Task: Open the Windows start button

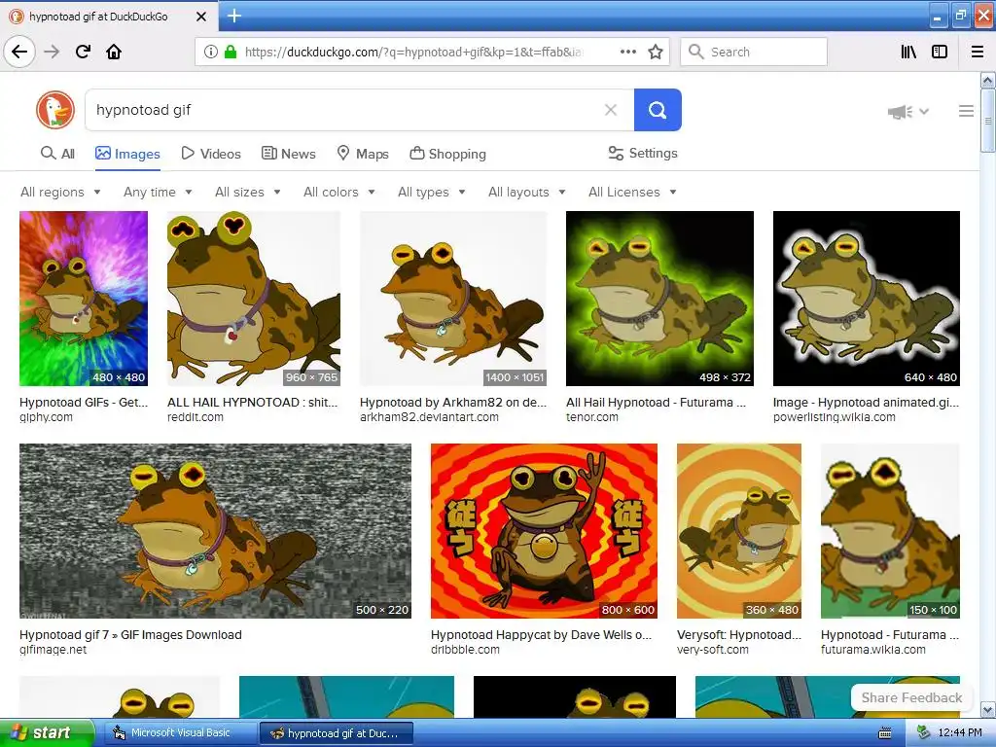Action: click(47, 733)
